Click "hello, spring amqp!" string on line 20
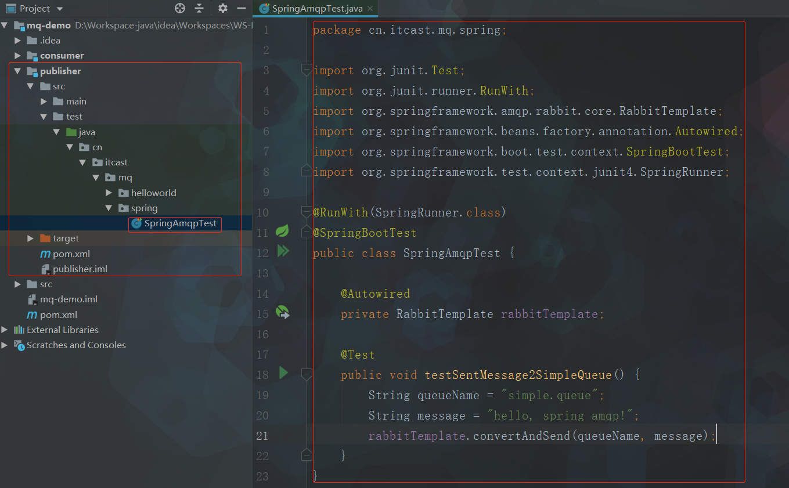This screenshot has width=789, height=488. pyautogui.click(x=560, y=415)
